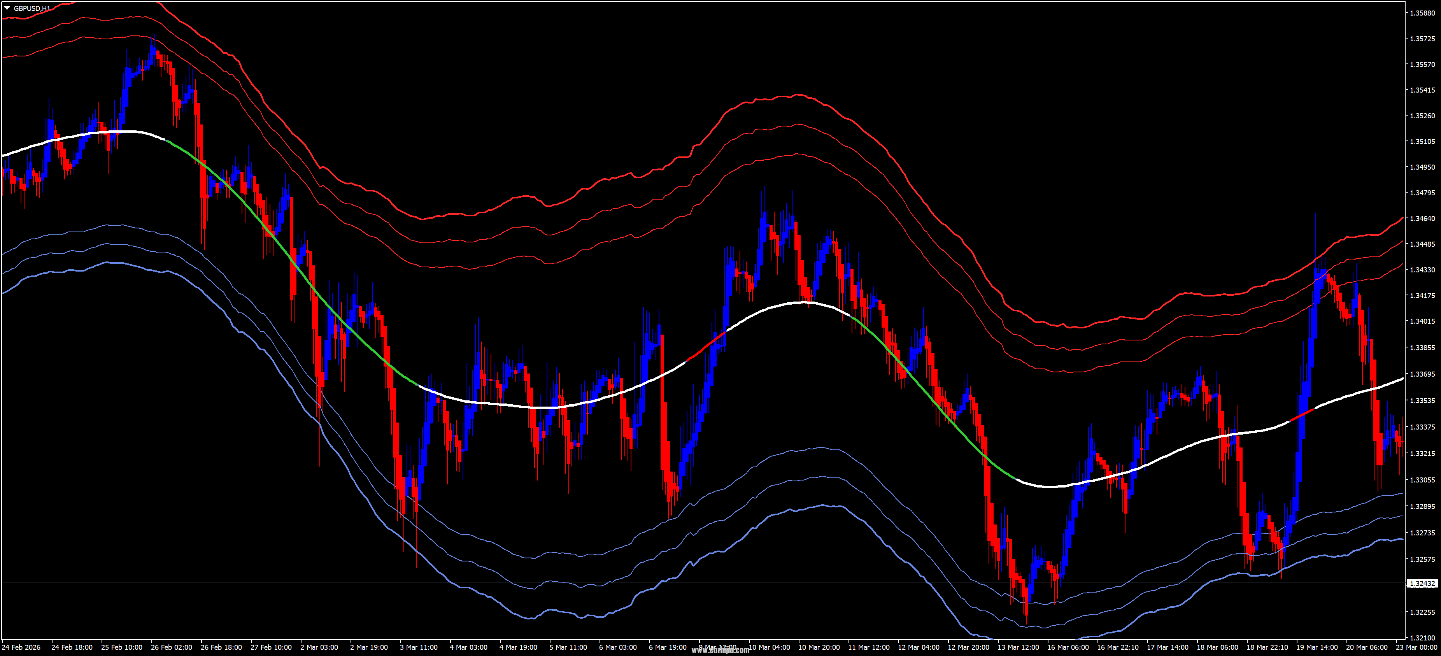This screenshot has height=656, width=1441.
Task: Click the 1.35880 price axis label
Action: point(1423,13)
